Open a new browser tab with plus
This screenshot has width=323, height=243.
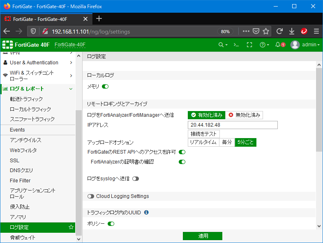click(x=99, y=19)
